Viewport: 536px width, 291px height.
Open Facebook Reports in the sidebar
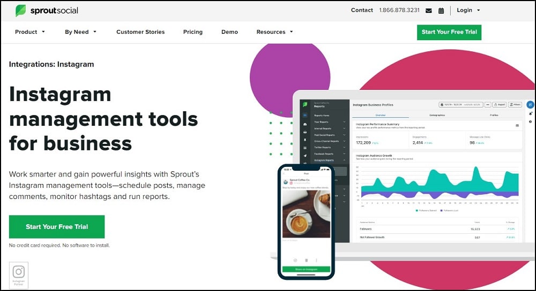[324, 154]
